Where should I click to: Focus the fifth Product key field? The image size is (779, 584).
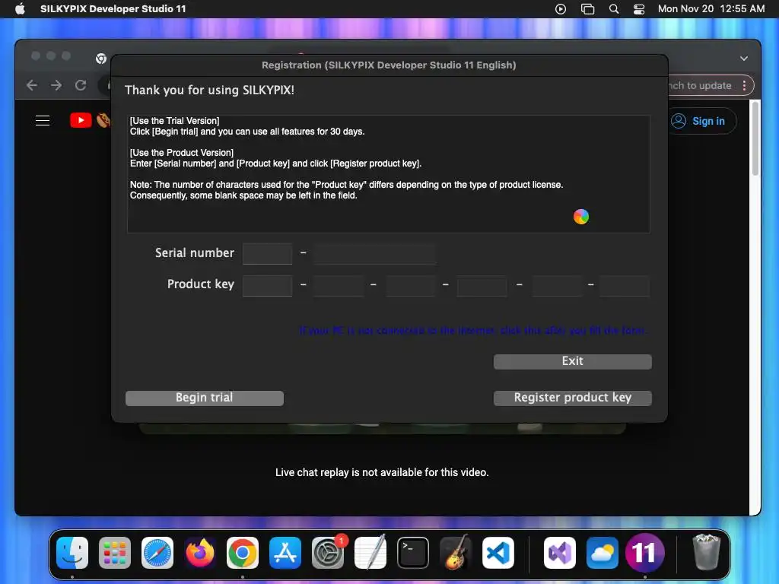[x=556, y=286]
